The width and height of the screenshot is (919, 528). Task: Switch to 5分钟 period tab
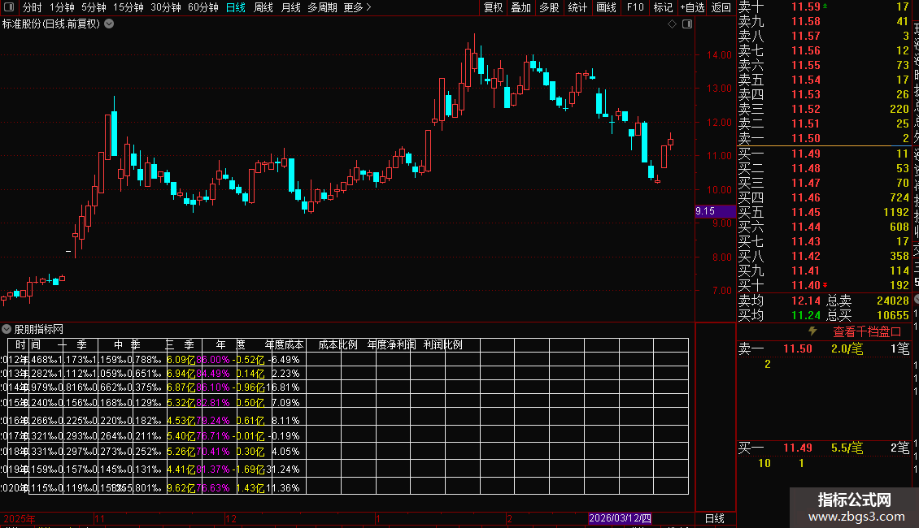pyautogui.click(x=94, y=7)
